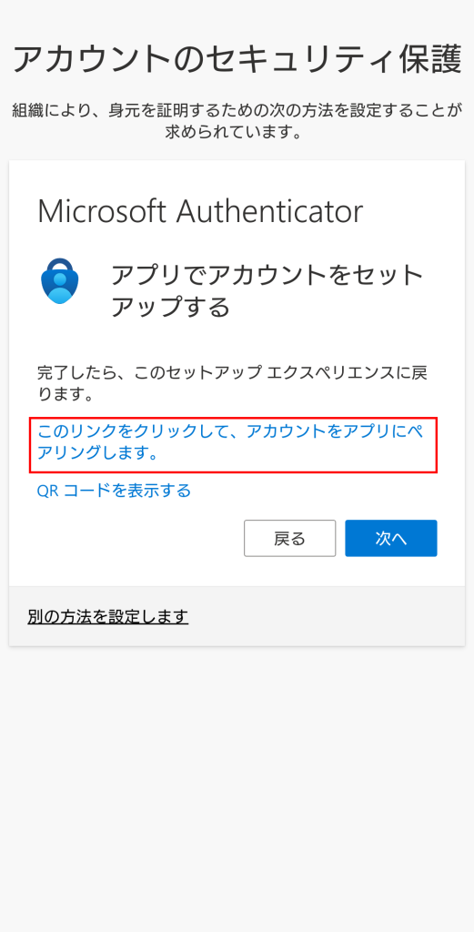Tap the blue lock-and-person app logo

click(60, 280)
